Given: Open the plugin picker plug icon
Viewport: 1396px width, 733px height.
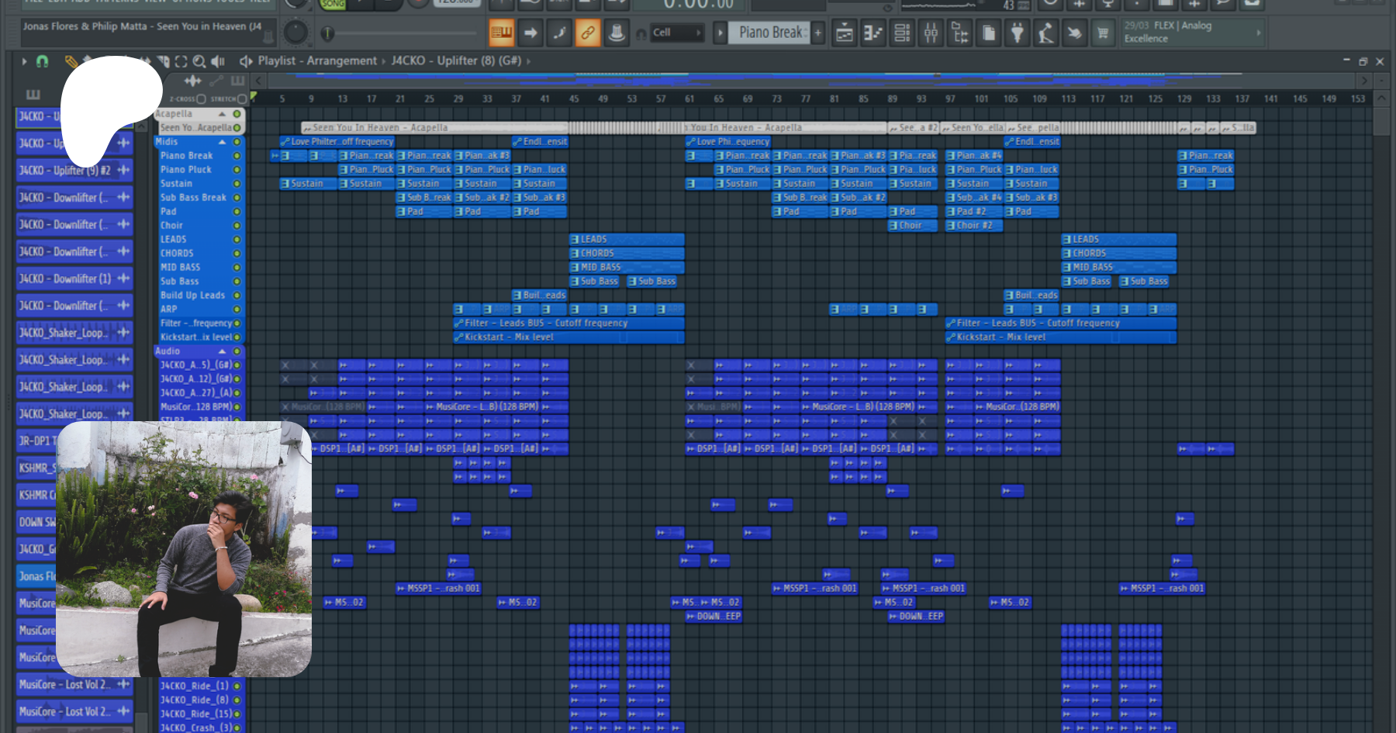Looking at the screenshot, I should [x=1017, y=33].
